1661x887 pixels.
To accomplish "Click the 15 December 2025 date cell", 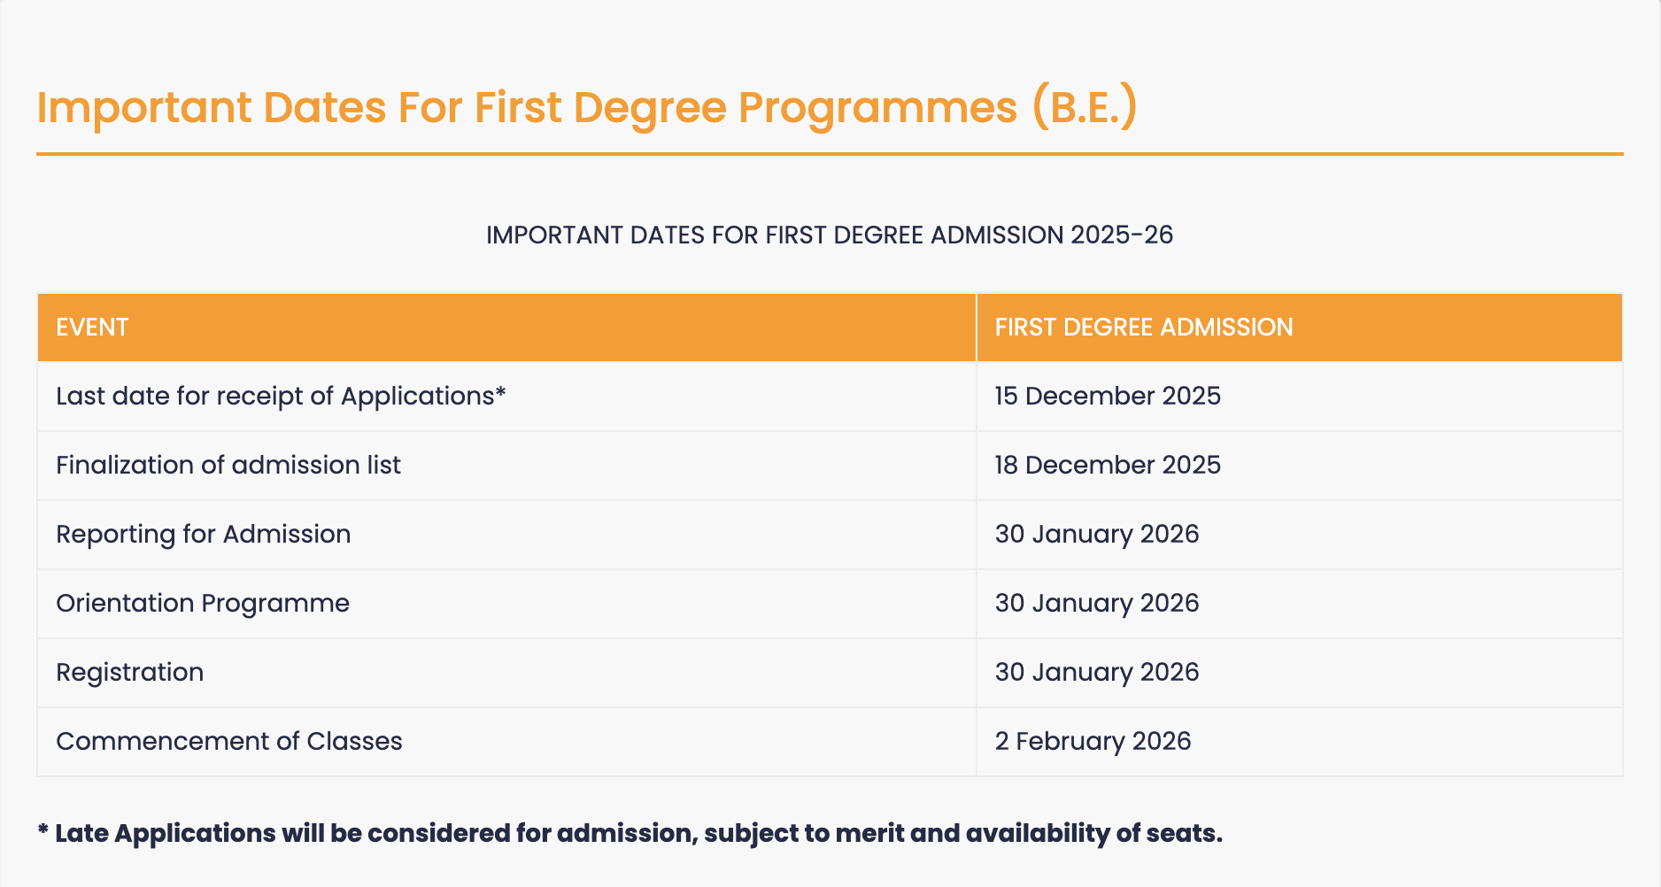I will pos(1300,397).
